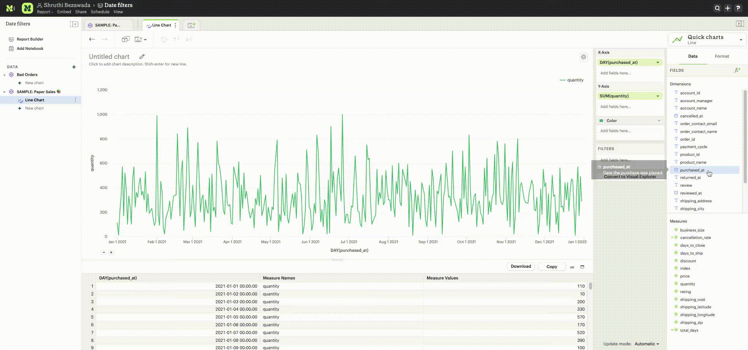Collapse the left Date filters sidebar
Image resolution: width=748 pixels, height=350 pixels.
tap(74, 24)
